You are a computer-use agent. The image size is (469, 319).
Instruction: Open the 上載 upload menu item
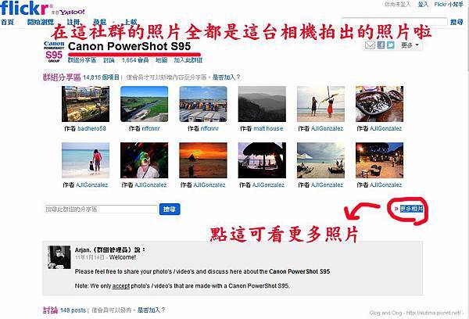click(x=131, y=22)
